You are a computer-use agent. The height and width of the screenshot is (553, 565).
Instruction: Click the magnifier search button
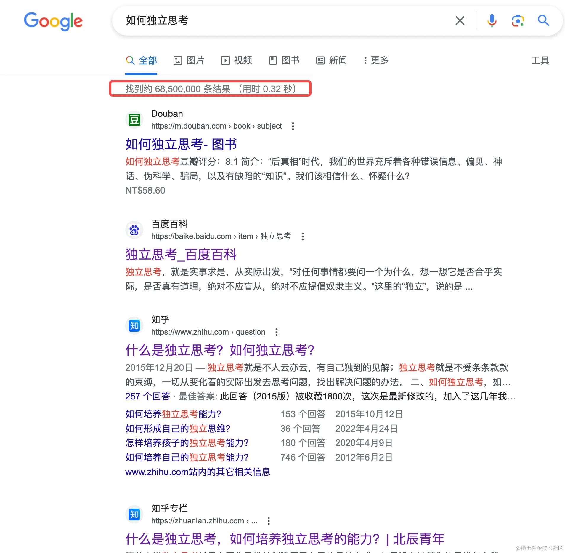point(543,21)
